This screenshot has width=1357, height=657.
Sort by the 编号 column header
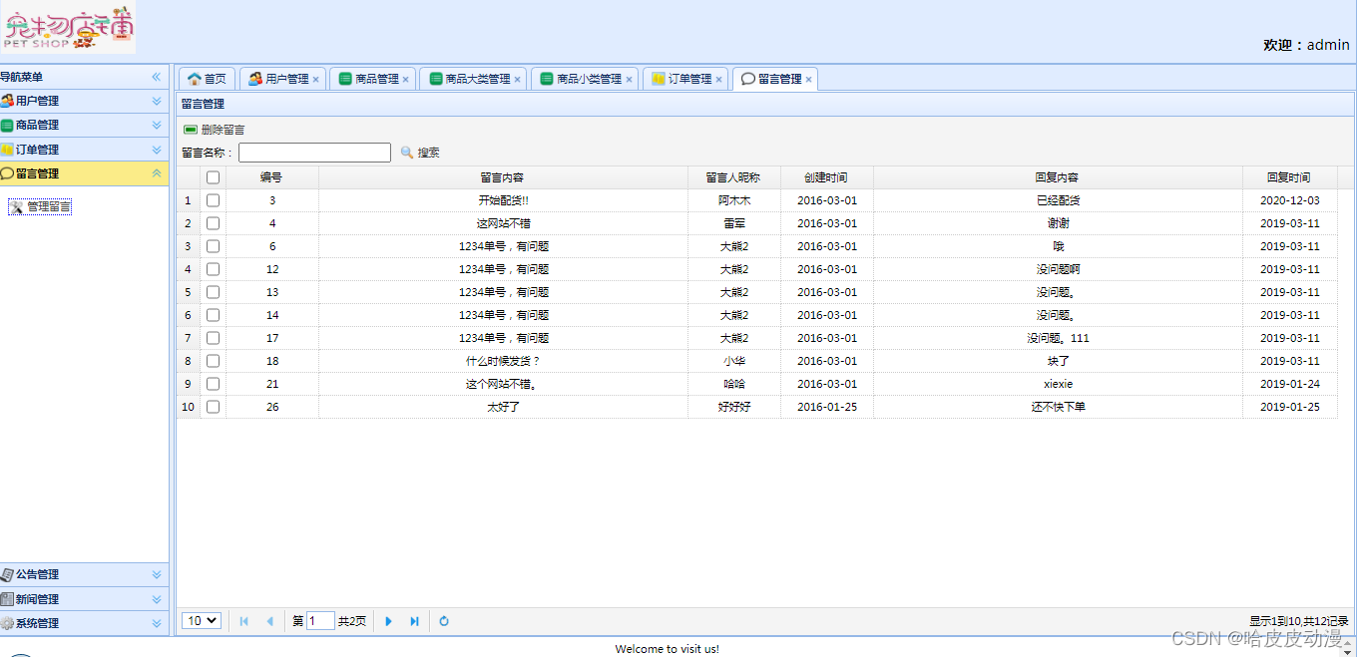point(271,177)
